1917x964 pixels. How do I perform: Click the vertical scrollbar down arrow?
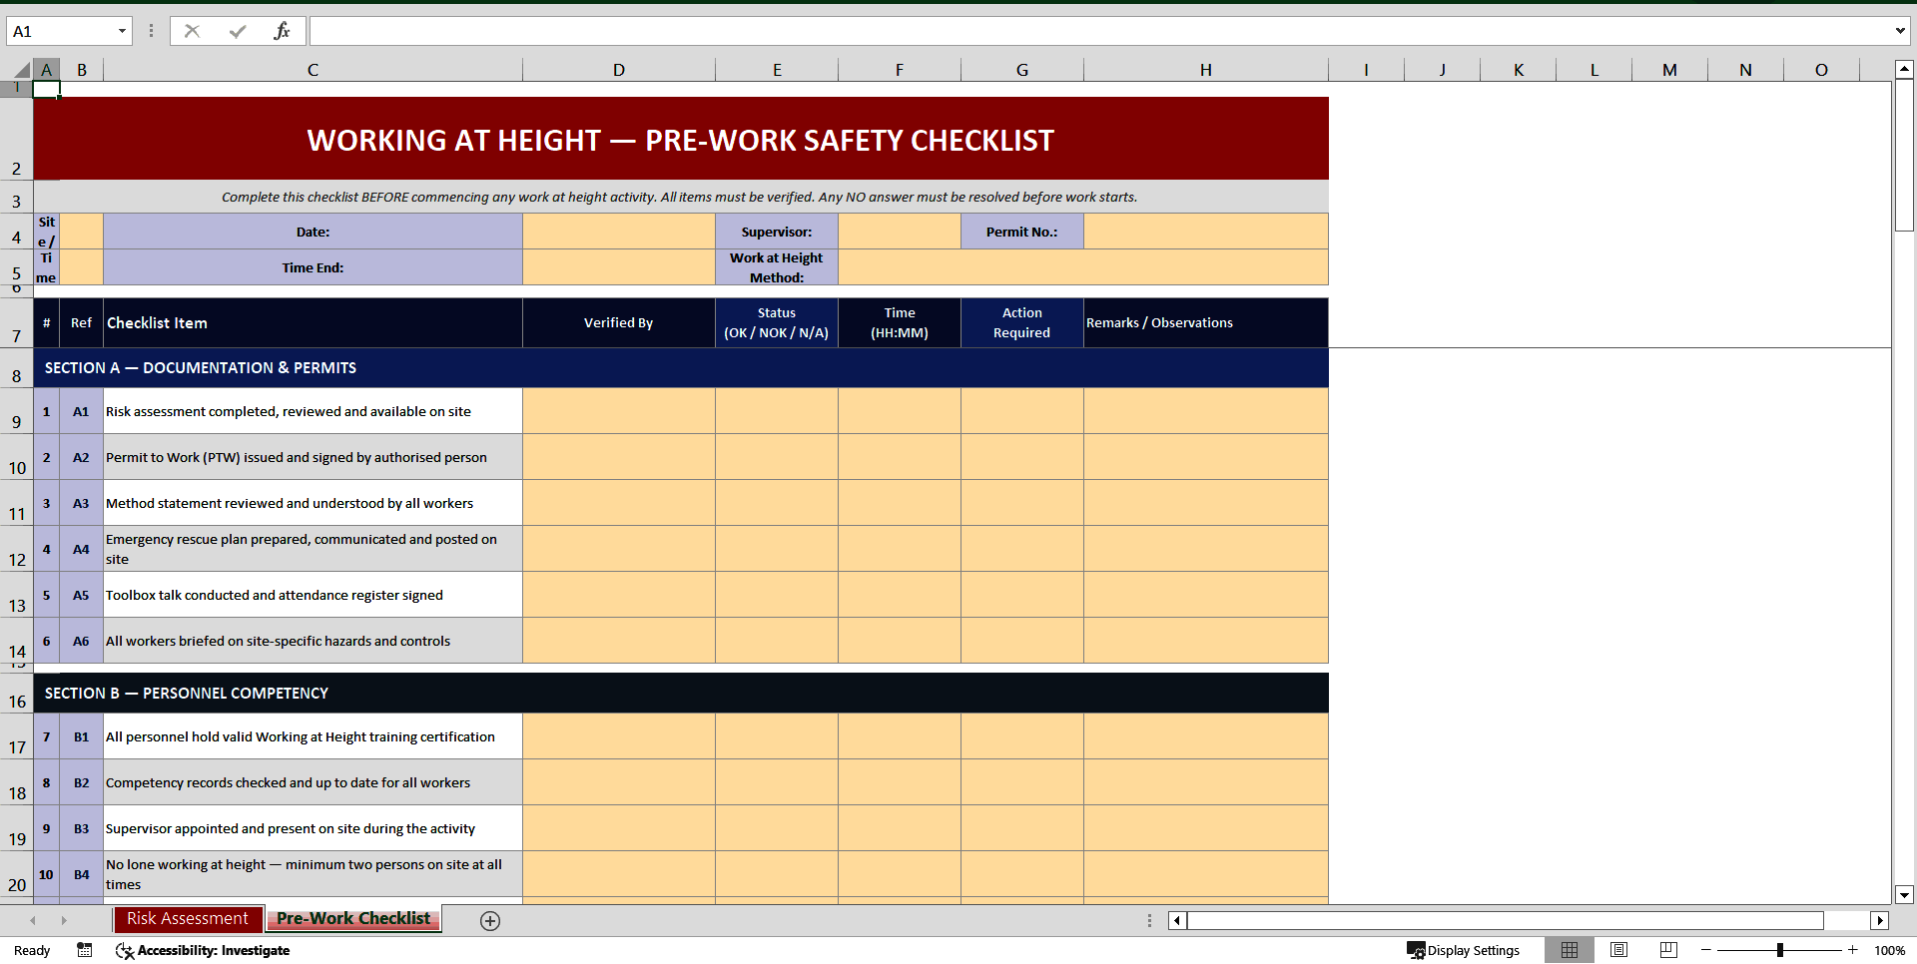(x=1905, y=896)
